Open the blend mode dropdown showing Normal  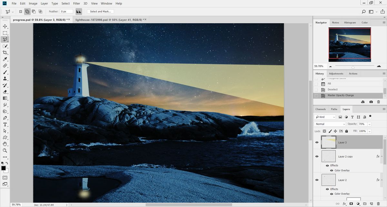pyautogui.click(x=330, y=124)
